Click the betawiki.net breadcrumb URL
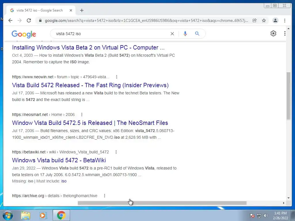295x221 pixels. 60,152
